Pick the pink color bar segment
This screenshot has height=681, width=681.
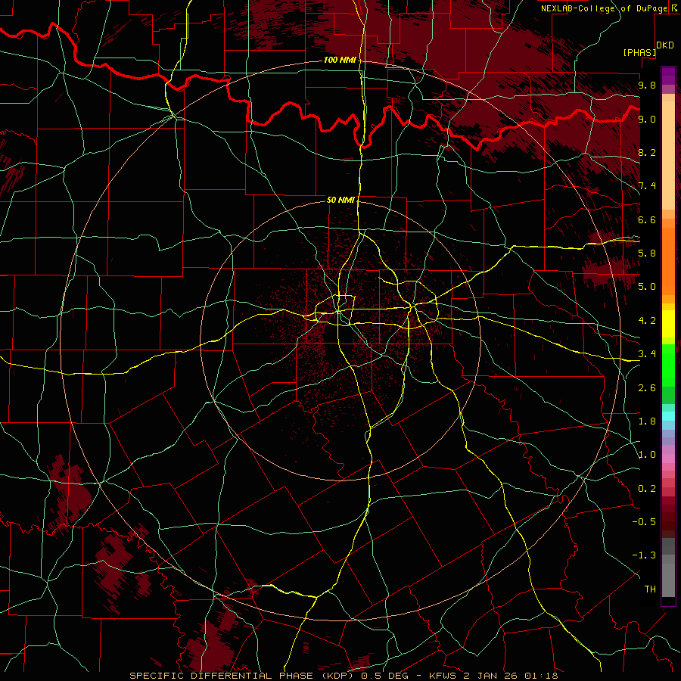coord(668,459)
